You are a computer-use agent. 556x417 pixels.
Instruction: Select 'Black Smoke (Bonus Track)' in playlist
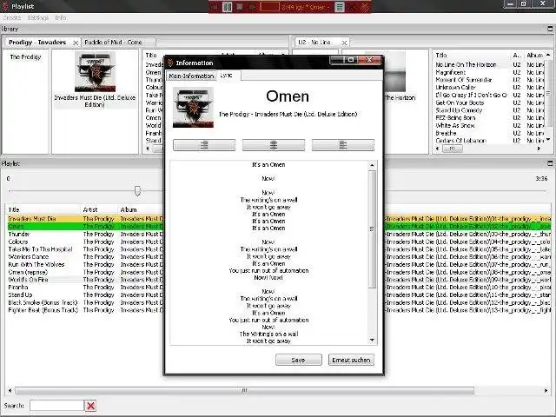(43, 302)
